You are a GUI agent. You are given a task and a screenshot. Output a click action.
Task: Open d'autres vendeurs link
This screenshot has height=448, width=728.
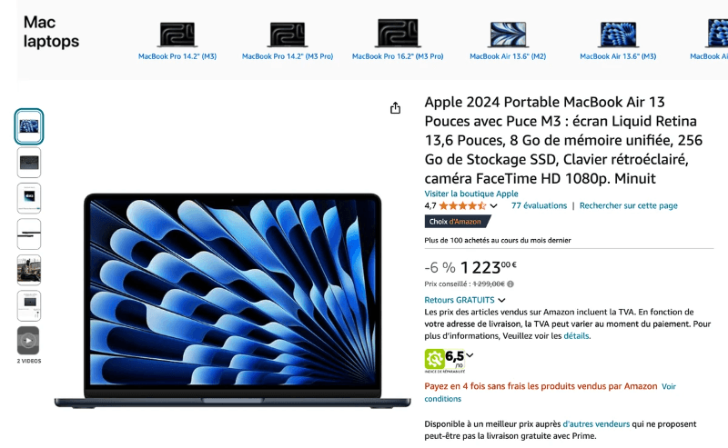coord(596,423)
